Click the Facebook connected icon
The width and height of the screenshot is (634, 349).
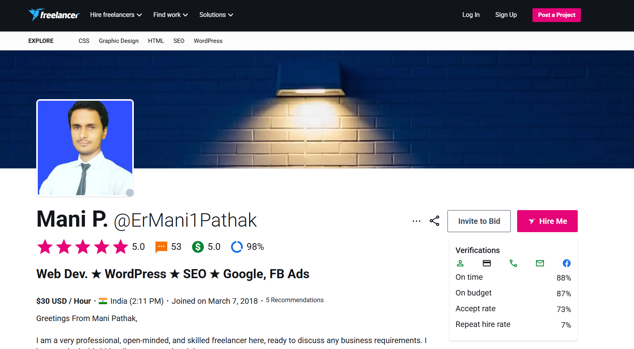click(567, 263)
